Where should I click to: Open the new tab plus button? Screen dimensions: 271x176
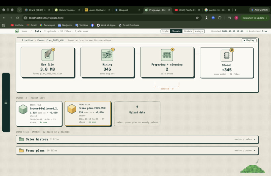coord(235,10)
